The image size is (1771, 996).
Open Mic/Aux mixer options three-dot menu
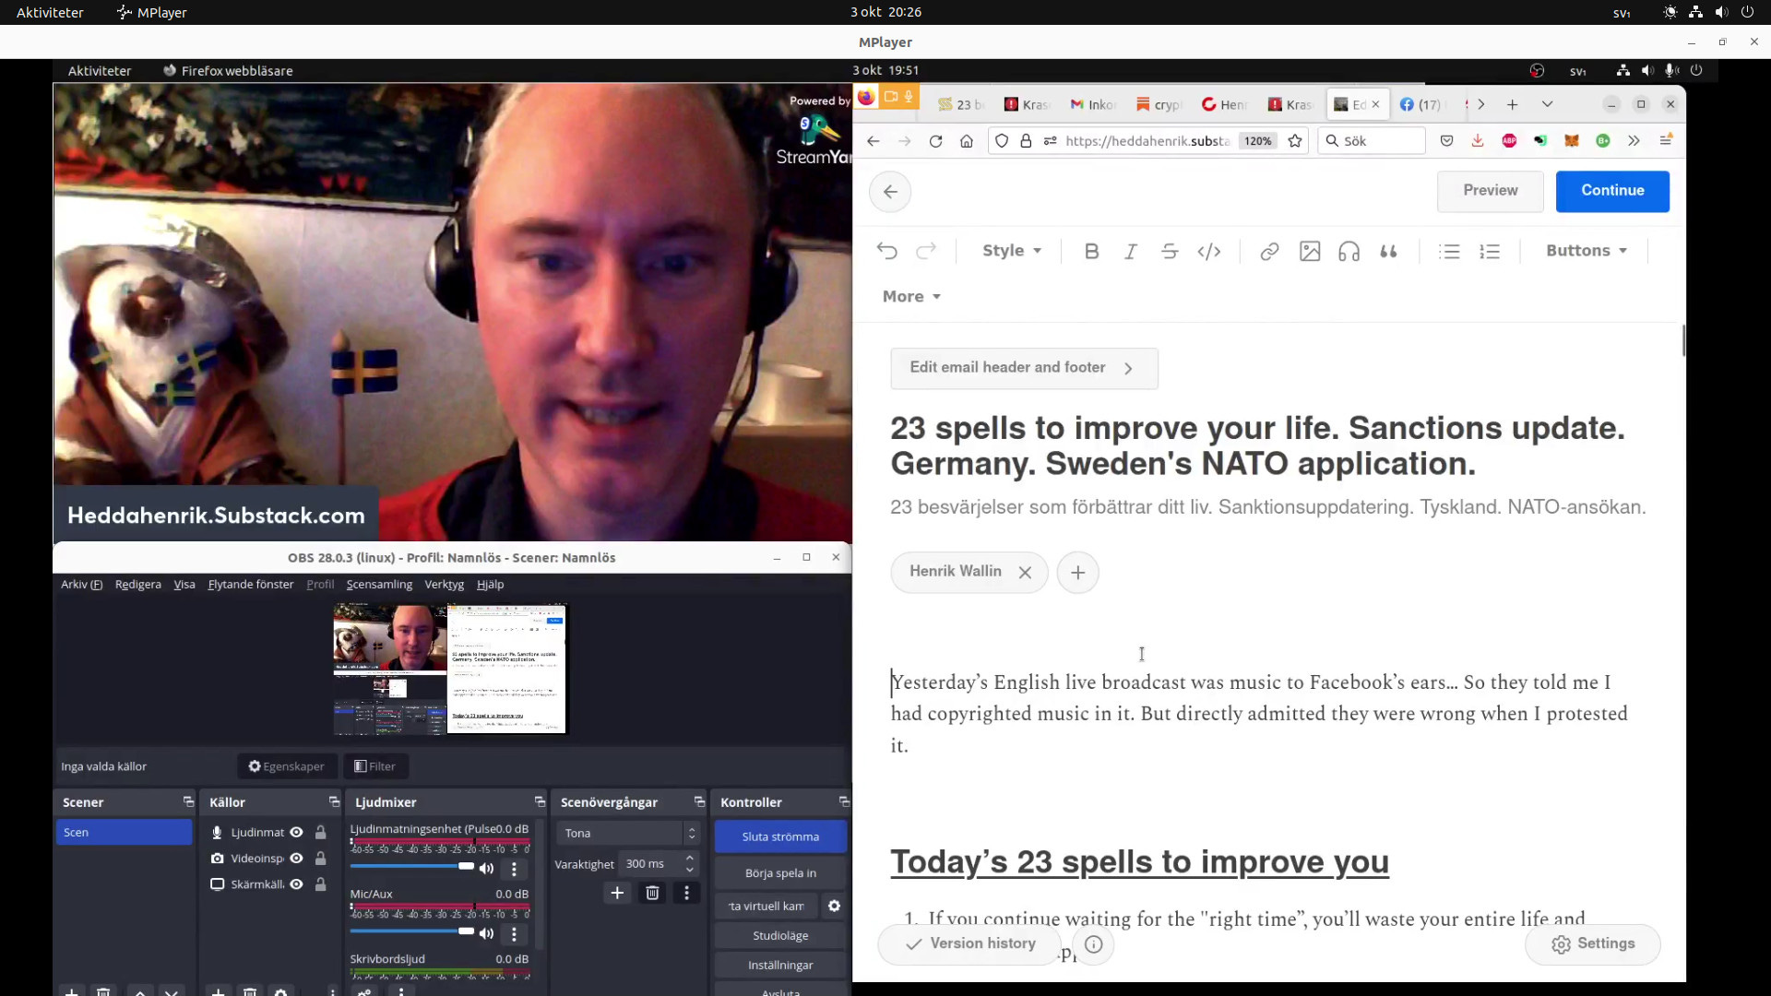(514, 933)
